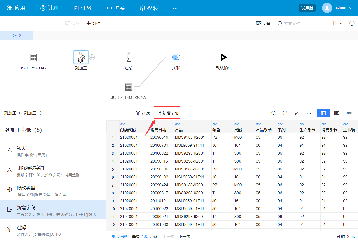This screenshot has height=241, width=358.
Task: Open the 应用 menu in top bar
Action: 16,8
